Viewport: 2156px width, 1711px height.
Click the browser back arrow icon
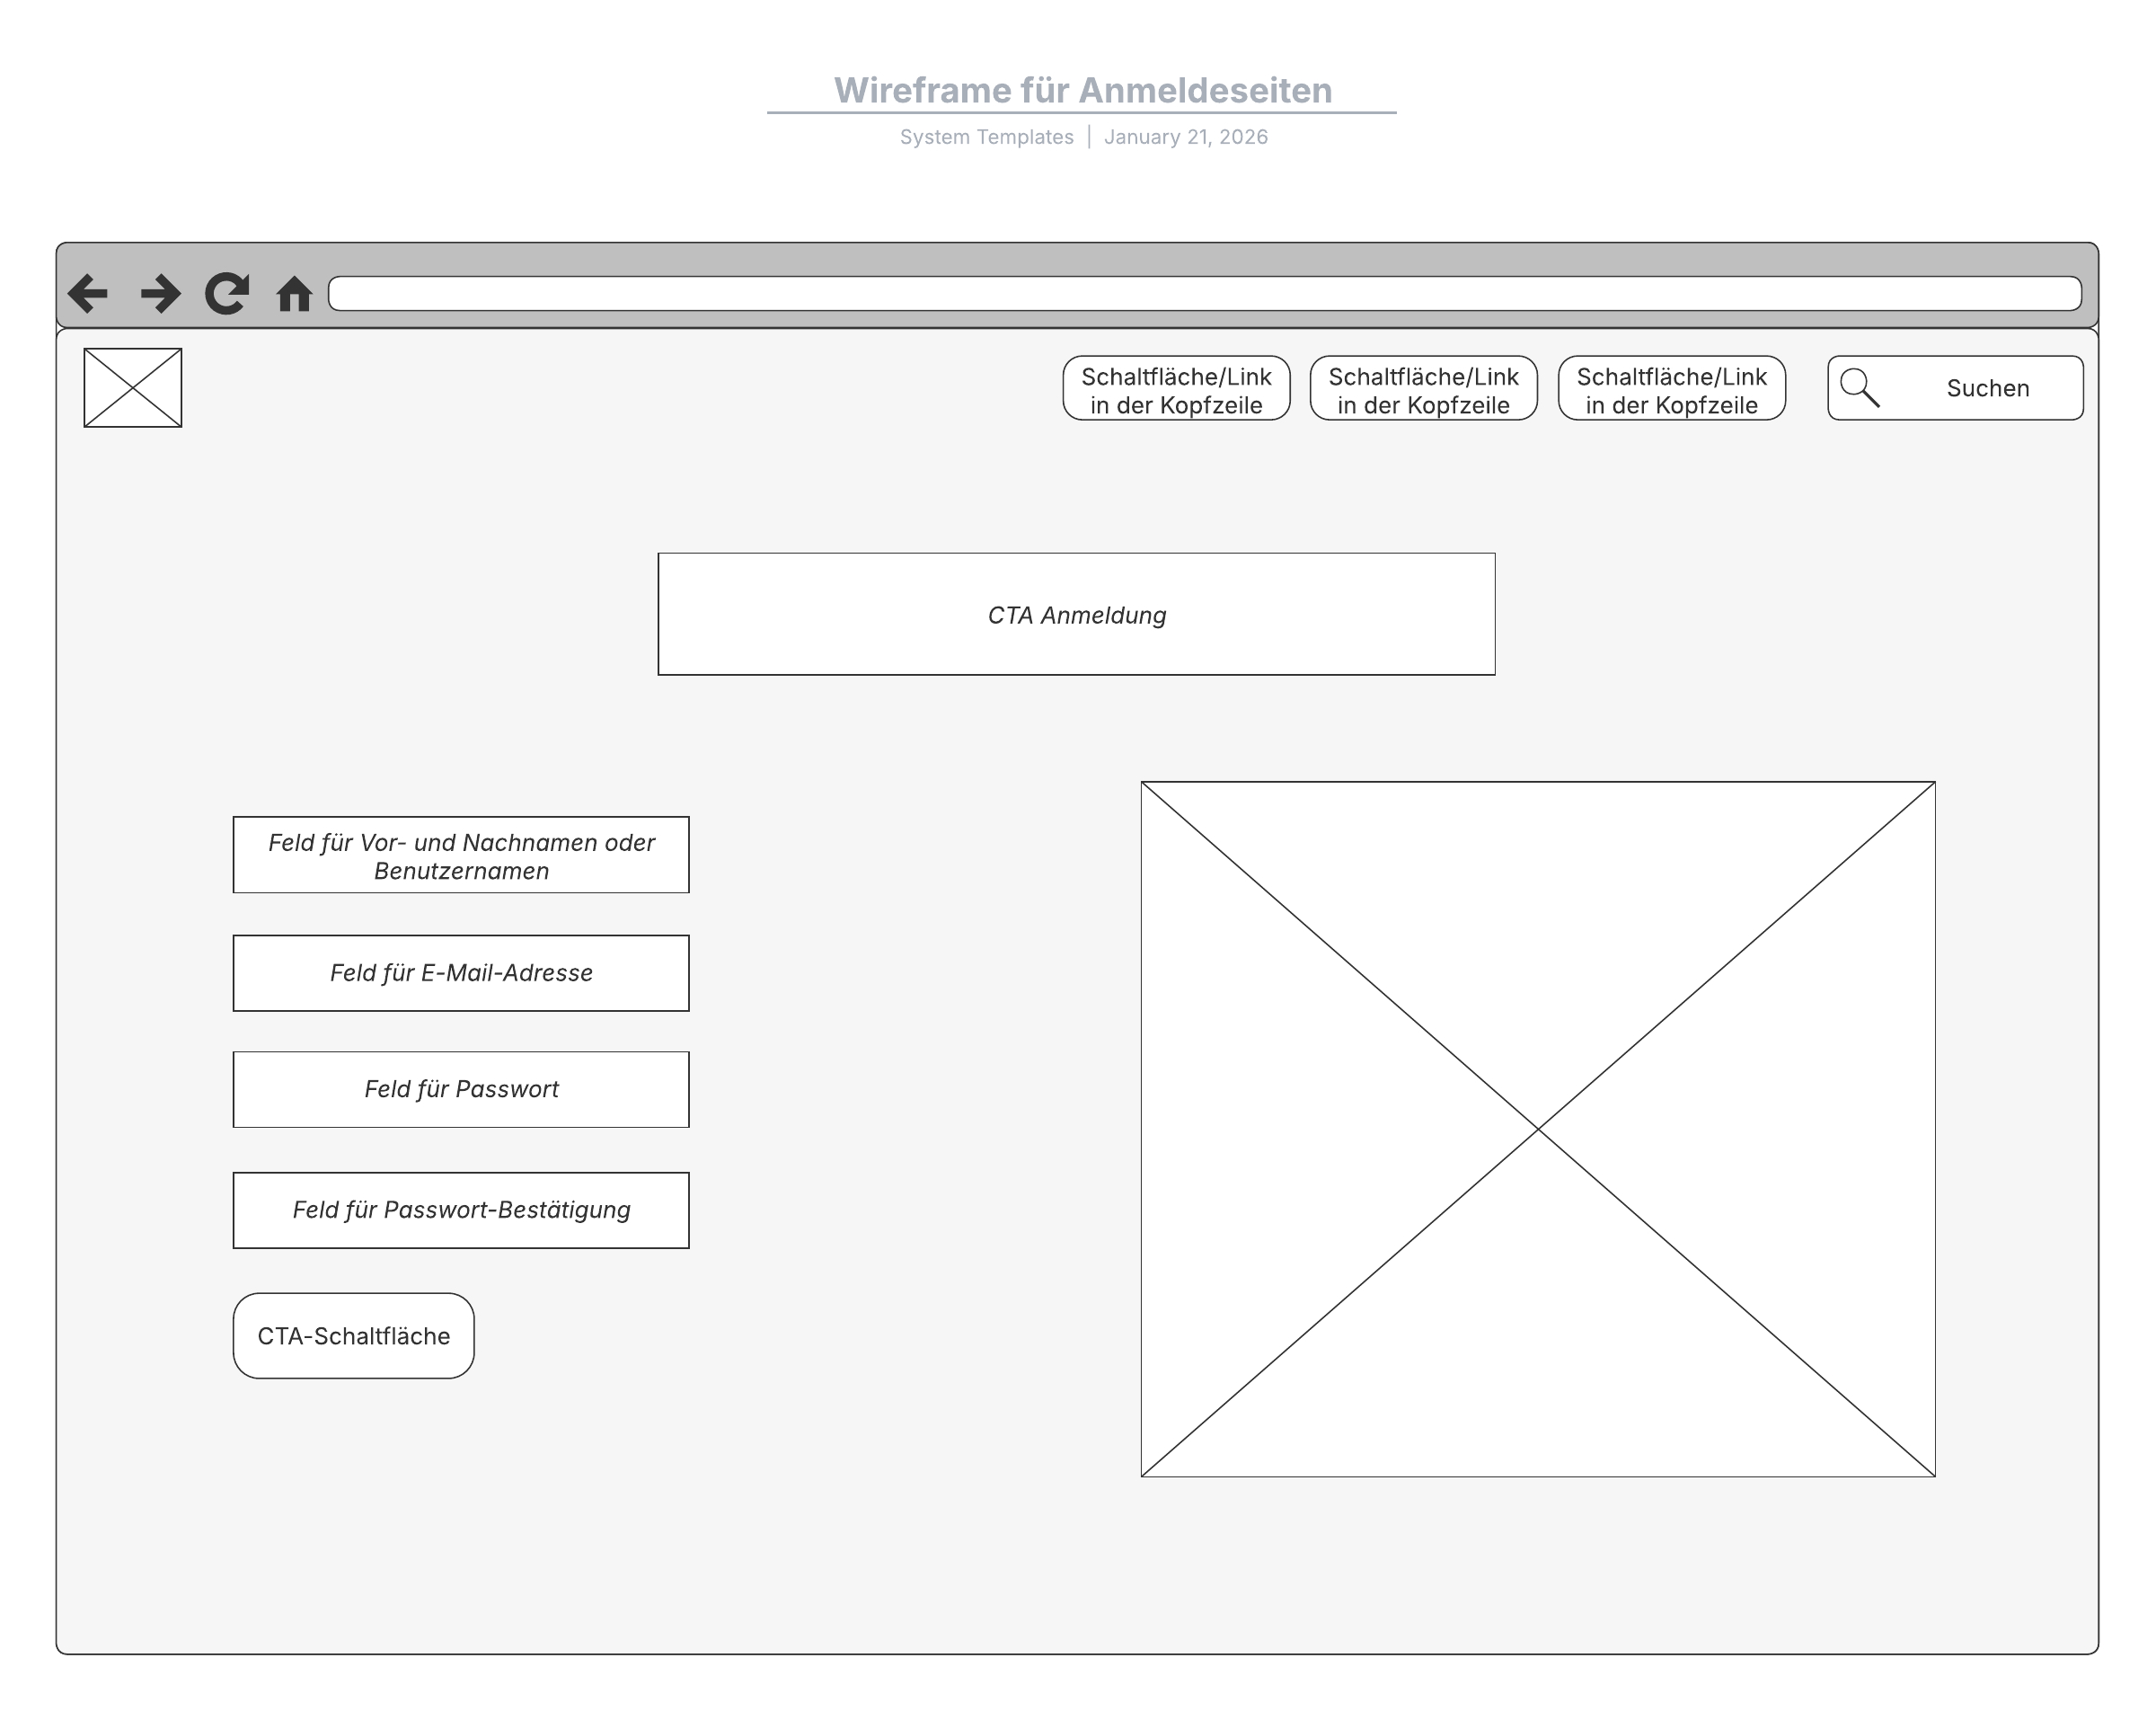88,294
